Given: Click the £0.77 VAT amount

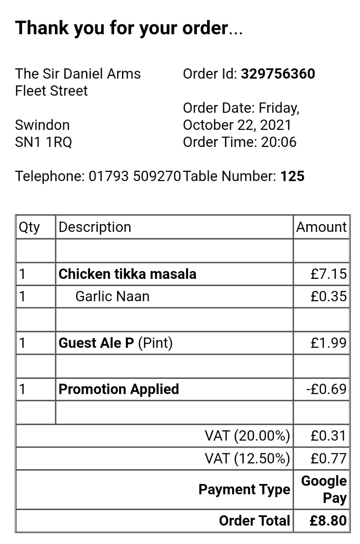Looking at the screenshot, I should (x=328, y=459).
